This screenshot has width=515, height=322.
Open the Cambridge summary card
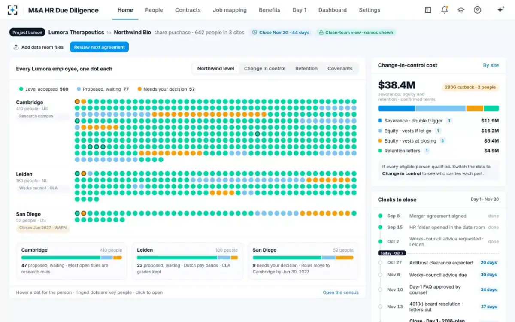click(71, 261)
